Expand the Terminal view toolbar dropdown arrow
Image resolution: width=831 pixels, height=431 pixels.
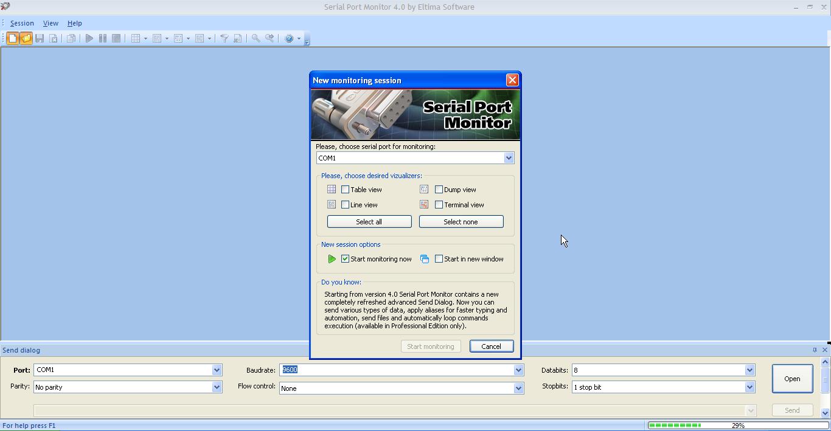(209, 38)
